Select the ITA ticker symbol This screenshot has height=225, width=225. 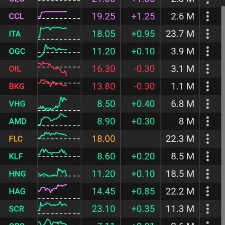click(15, 34)
